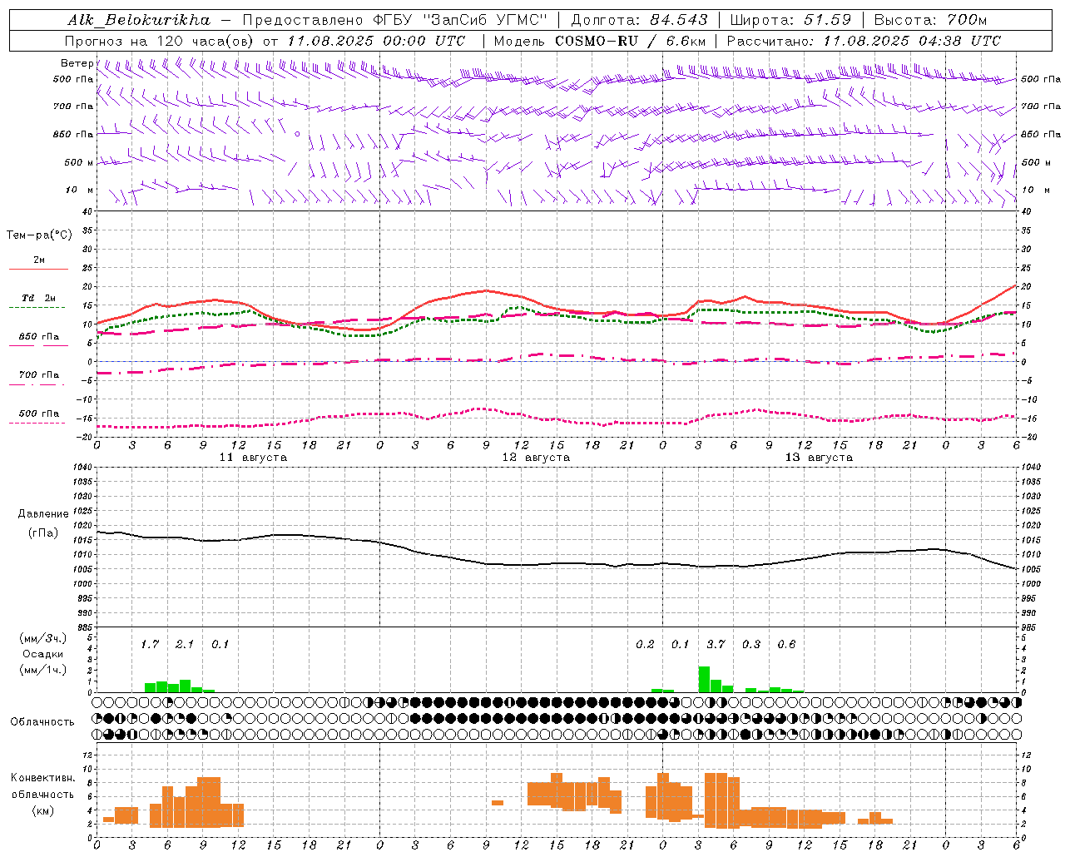The image size is (1065, 852).
Task: Click solid red line sample under 2м
Action: (38, 270)
